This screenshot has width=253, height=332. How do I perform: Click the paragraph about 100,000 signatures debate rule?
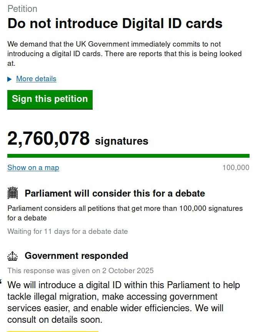(x=125, y=213)
